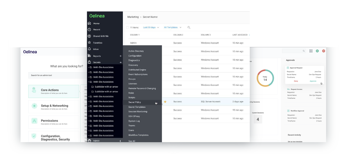Open System Log from the Admin menu

click(x=134, y=121)
